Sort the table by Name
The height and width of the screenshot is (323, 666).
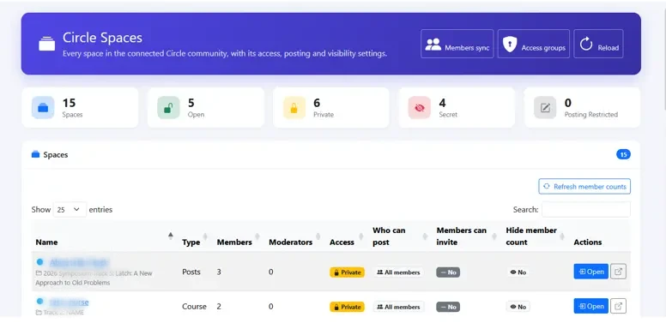(105, 236)
